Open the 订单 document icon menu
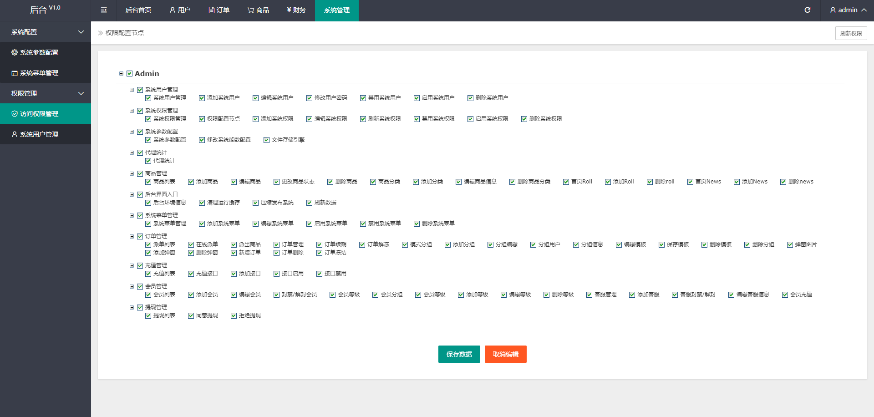 pos(211,10)
